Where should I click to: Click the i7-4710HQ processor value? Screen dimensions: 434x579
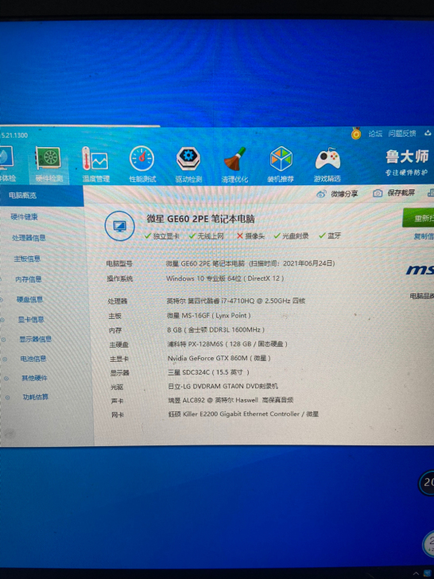tap(236, 301)
